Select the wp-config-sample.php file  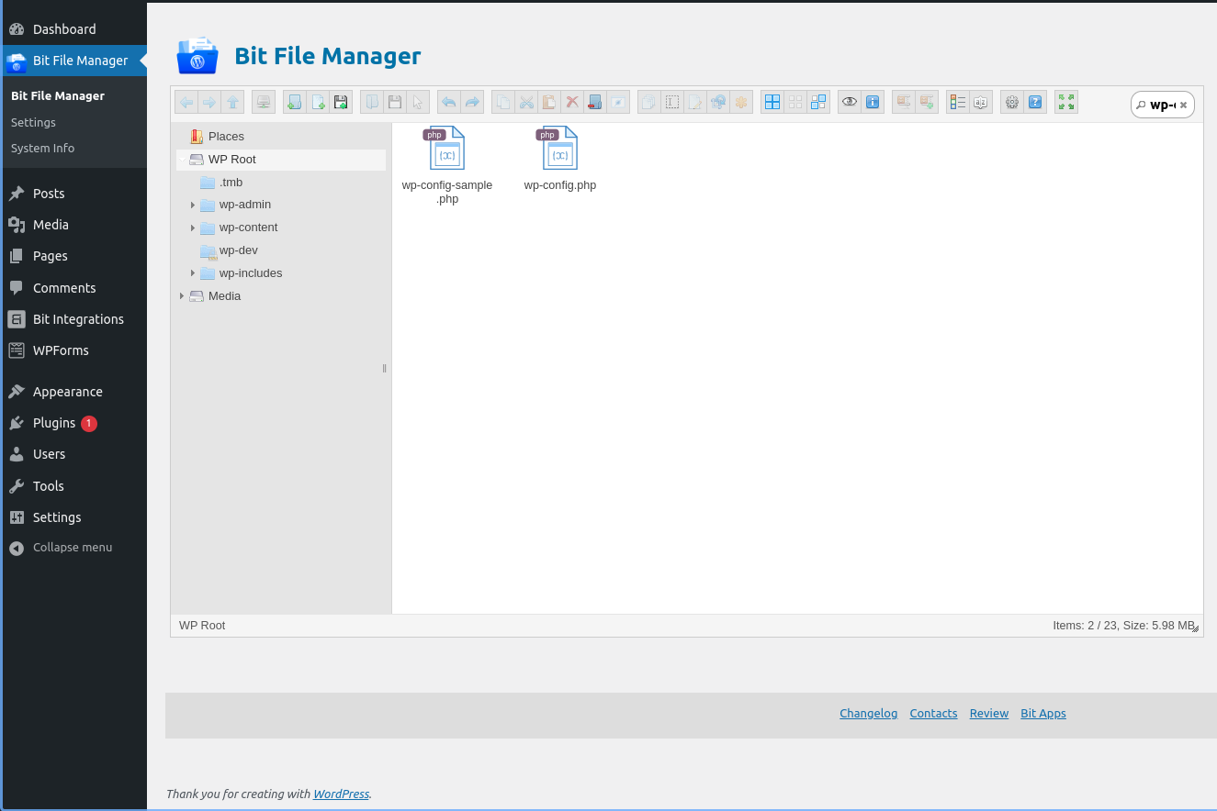point(447,165)
